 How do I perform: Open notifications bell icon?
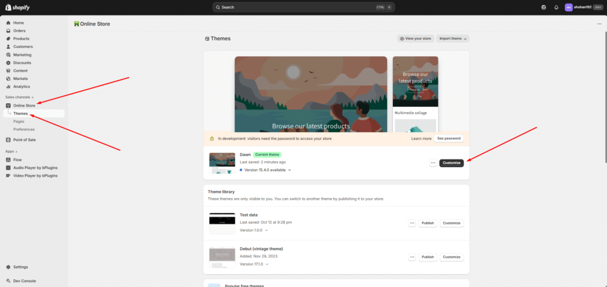point(556,7)
